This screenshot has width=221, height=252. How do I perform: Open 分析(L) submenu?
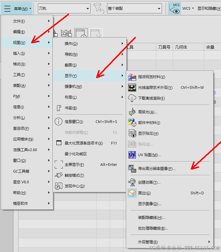coord(27,118)
